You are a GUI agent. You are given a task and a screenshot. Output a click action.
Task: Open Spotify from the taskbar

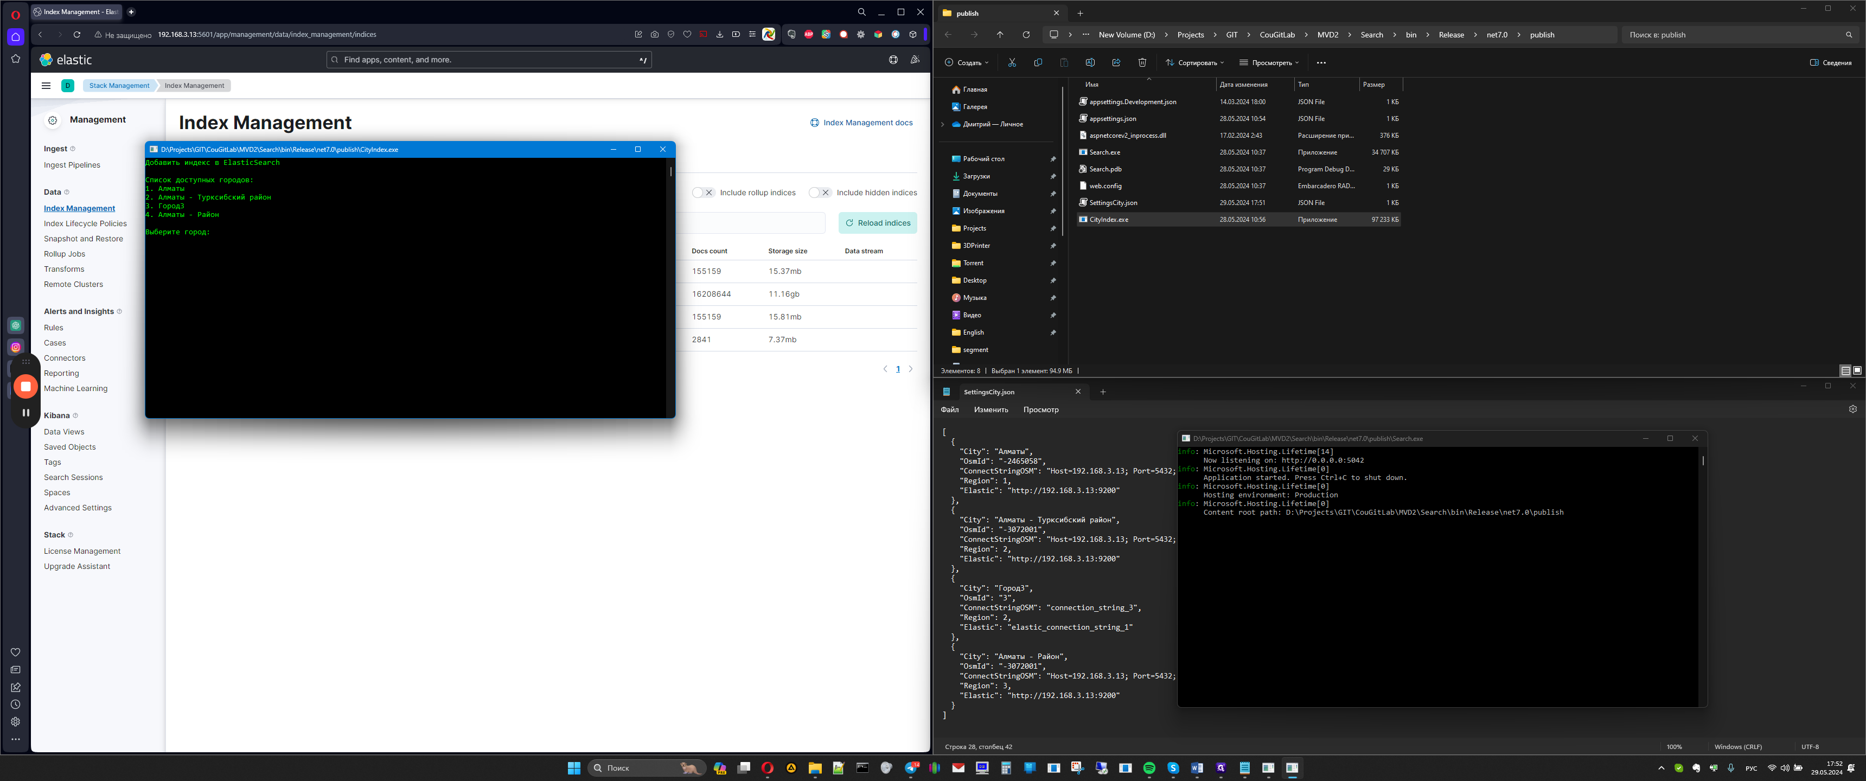click(x=1149, y=768)
